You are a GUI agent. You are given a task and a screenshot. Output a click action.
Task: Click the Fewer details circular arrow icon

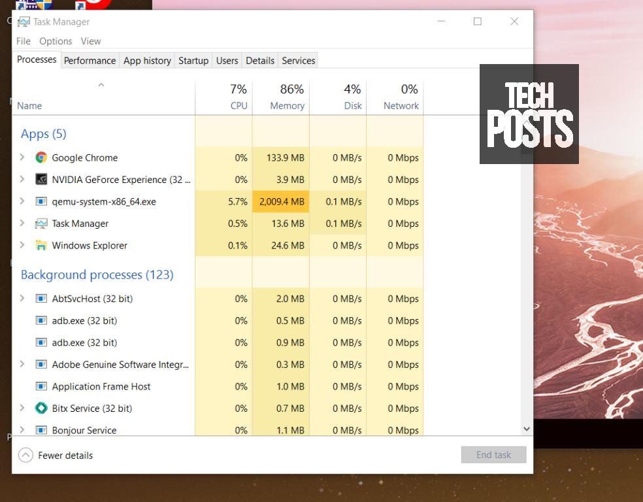[25, 455]
